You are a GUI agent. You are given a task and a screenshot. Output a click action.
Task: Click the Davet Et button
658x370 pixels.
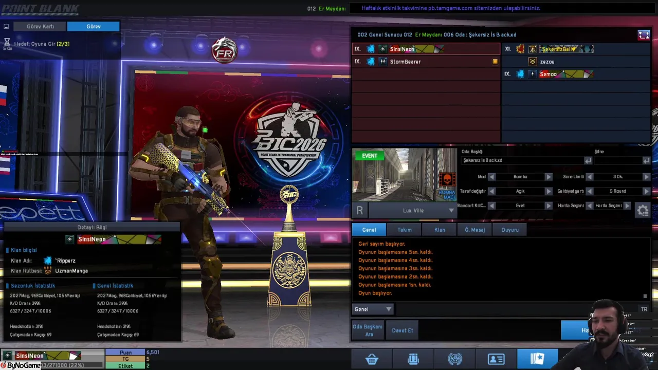tap(403, 330)
